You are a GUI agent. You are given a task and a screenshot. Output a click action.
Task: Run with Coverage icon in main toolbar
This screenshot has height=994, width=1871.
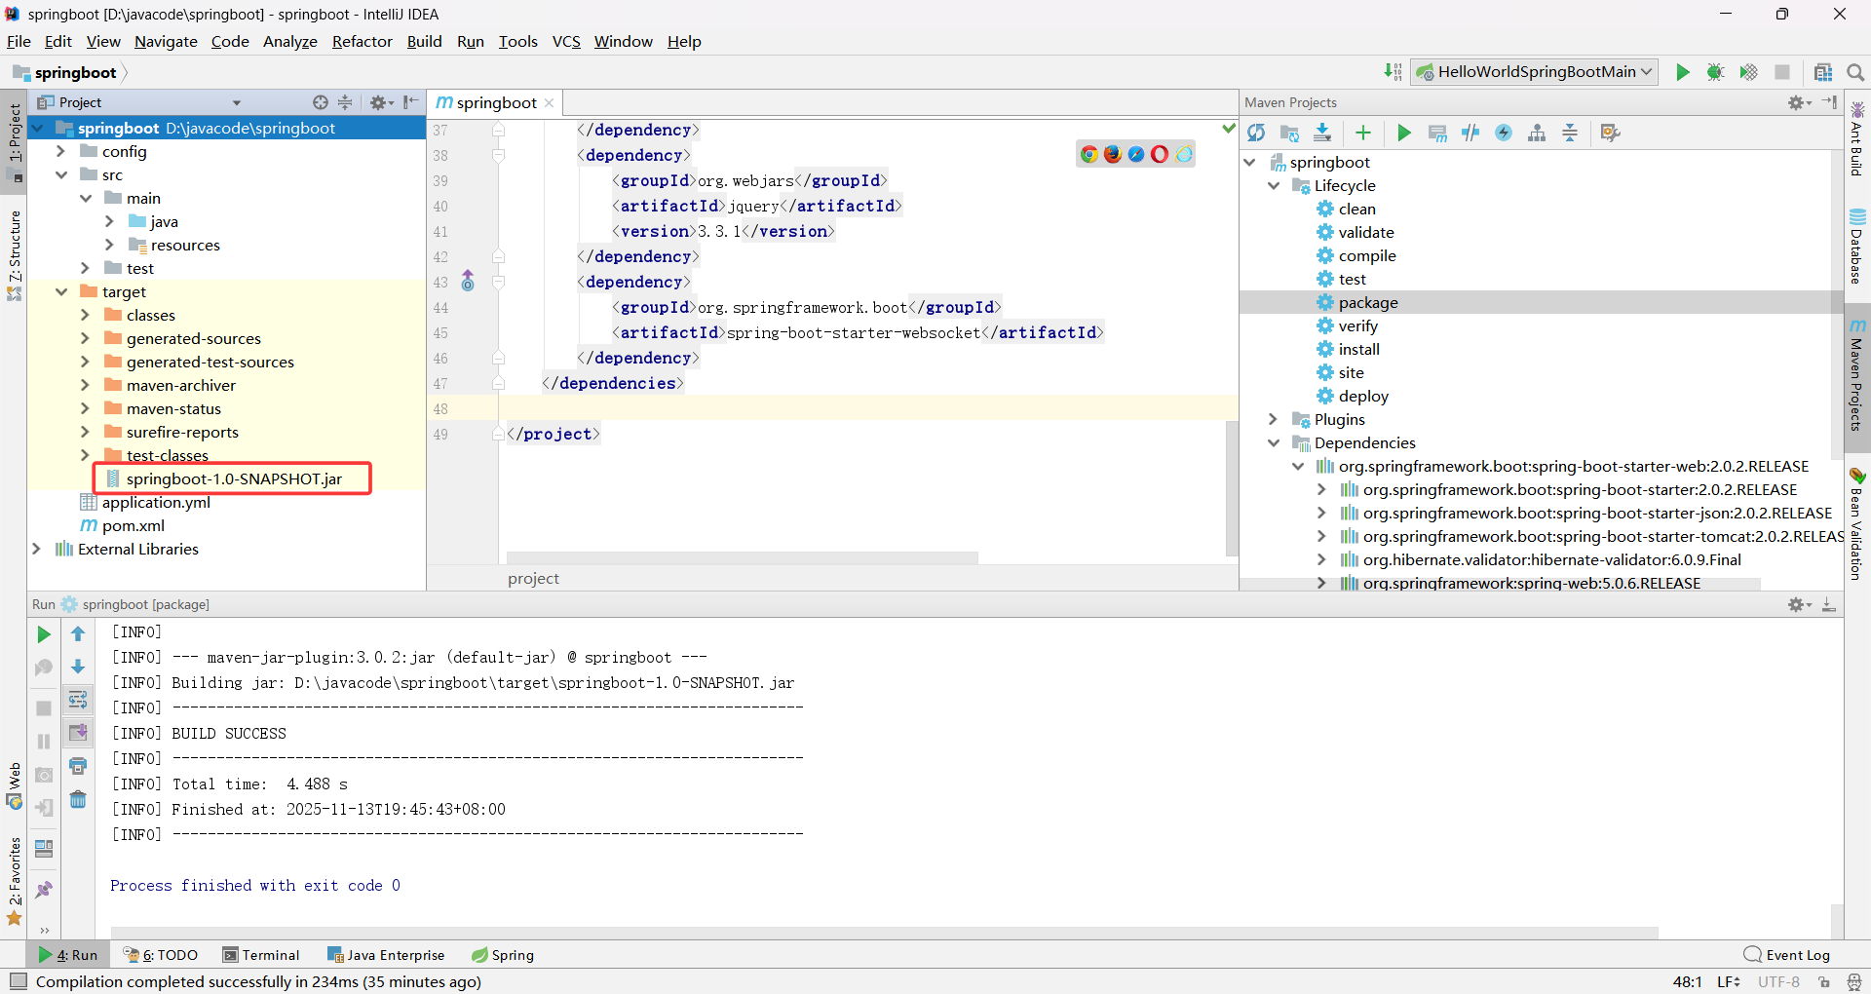click(x=1749, y=72)
